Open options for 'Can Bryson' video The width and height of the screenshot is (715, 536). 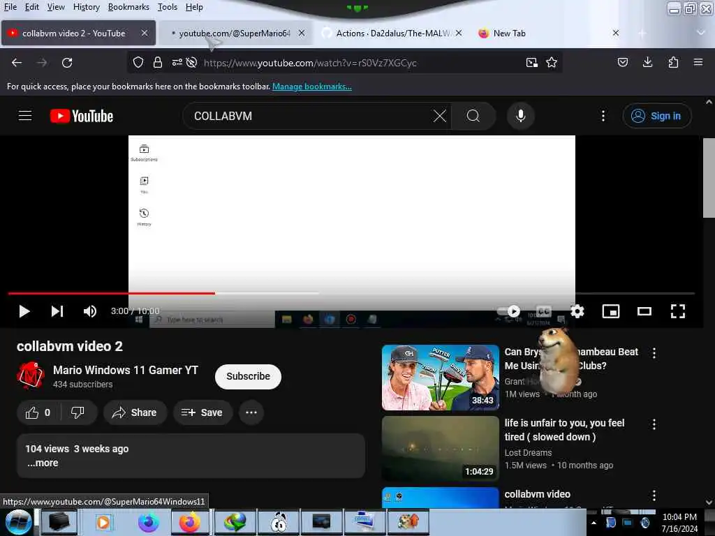(x=654, y=352)
